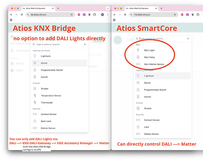Select DALI Light in SmartCore window
This screenshot has height=160, width=203.
(x=163, y=50)
